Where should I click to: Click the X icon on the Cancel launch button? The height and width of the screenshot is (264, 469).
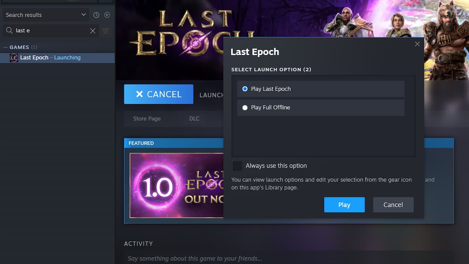[x=140, y=94]
